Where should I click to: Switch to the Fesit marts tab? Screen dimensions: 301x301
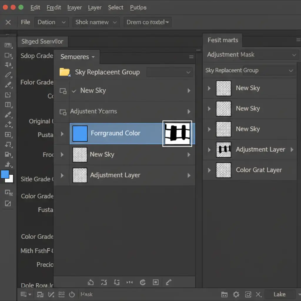pos(223,40)
